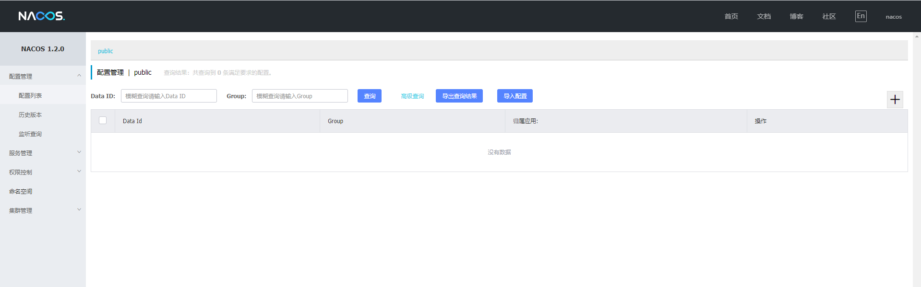Open 社区 in top navigation
Screen dimensions: 921x287
point(829,16)
